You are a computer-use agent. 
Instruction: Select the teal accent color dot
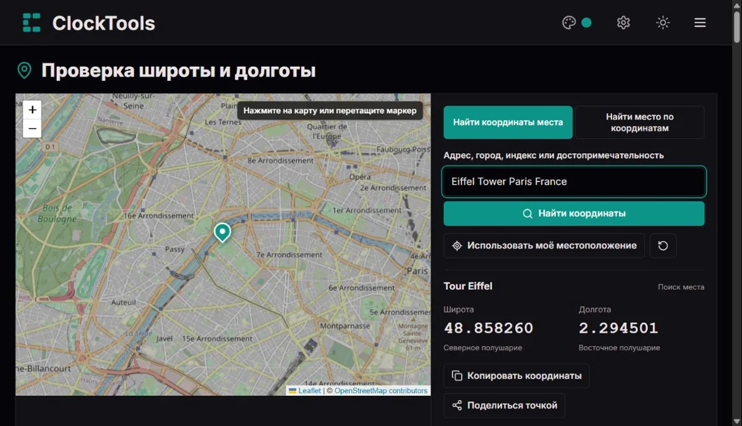click(586, 23)
